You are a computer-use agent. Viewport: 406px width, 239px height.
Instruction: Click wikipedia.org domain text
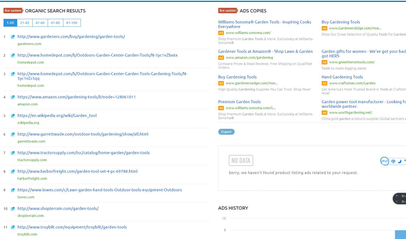click(28, 123)
